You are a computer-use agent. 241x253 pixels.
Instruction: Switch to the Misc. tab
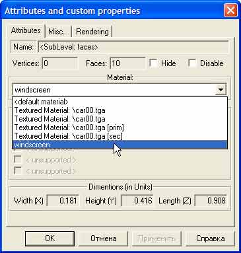(56, 32)
